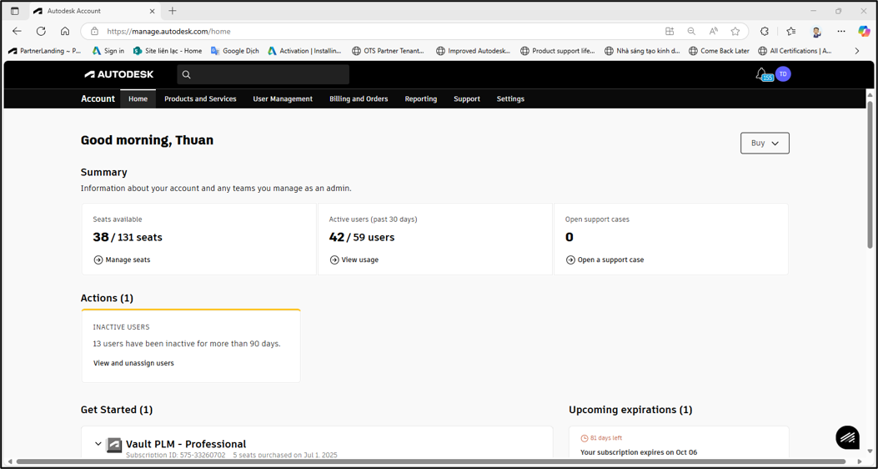878x469 pixels.
Task: Click in the Autodesk search field
Action: coord(263,74)
